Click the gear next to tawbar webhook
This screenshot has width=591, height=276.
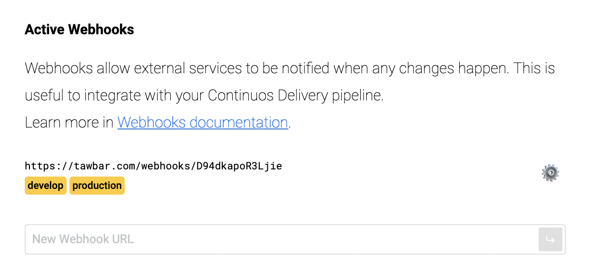tap(550, 173)
